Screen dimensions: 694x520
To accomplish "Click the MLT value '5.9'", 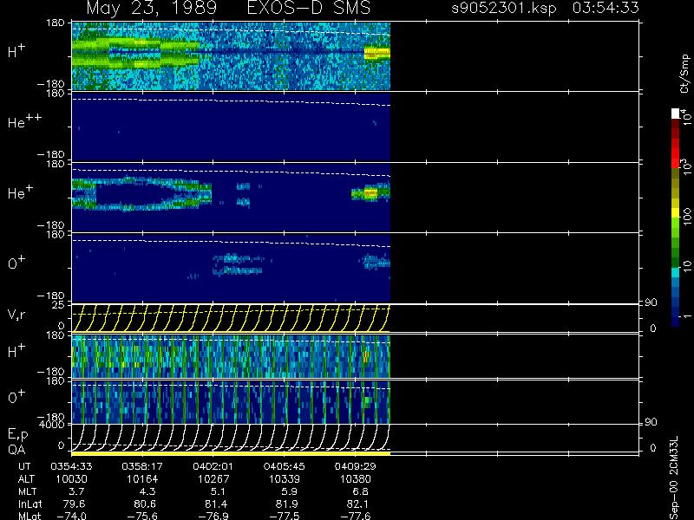I will click(290, 491).
